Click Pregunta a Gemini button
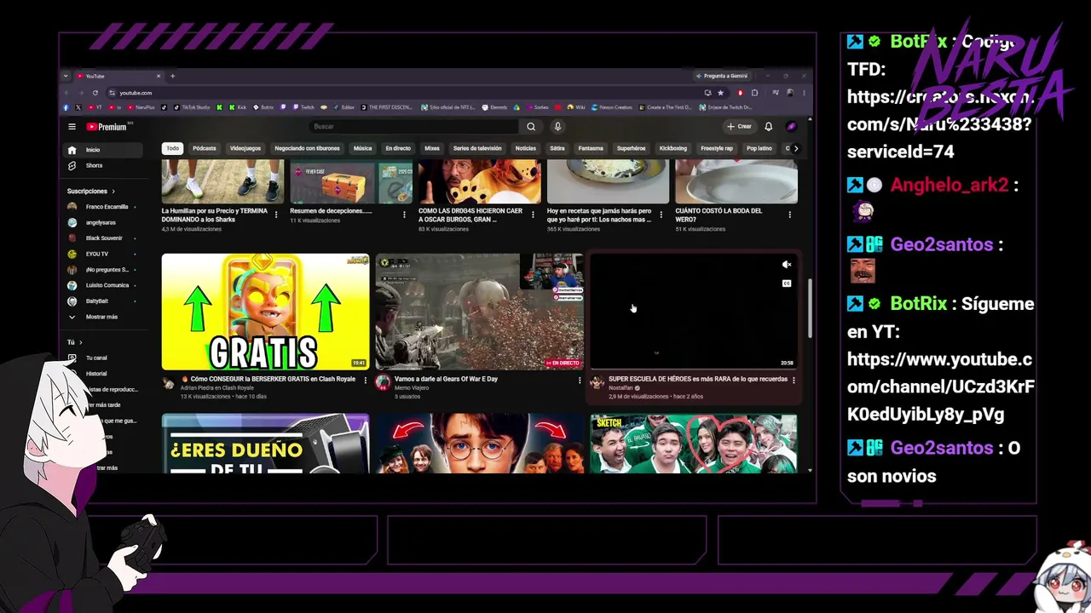The height and width of the screenshot is (613, 1091). click(721, 76)
